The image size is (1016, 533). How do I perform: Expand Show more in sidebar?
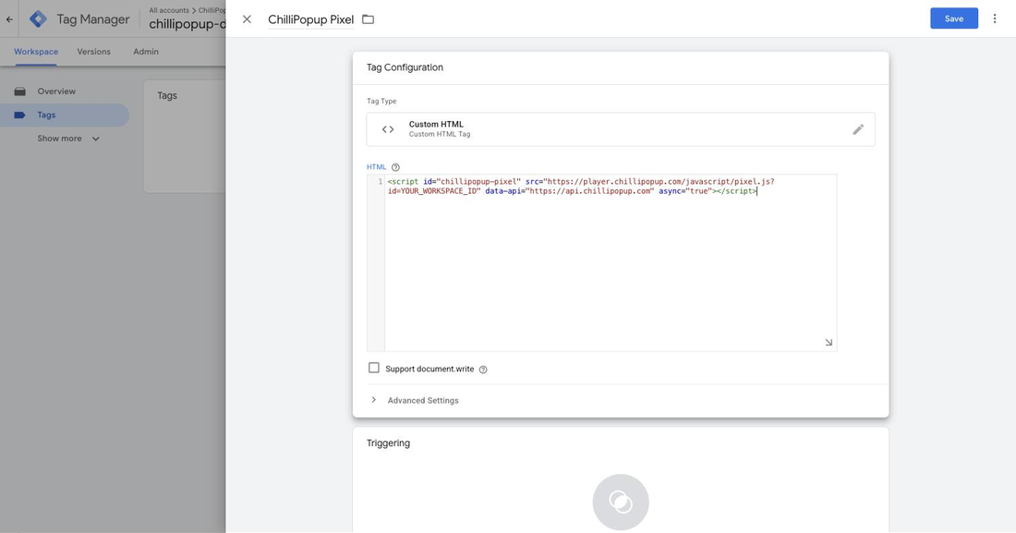pos(68,139)
